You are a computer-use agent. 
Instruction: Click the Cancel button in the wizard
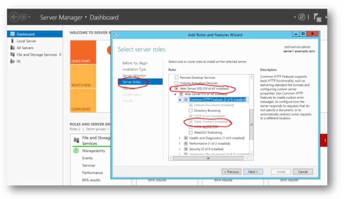(303, 172)
